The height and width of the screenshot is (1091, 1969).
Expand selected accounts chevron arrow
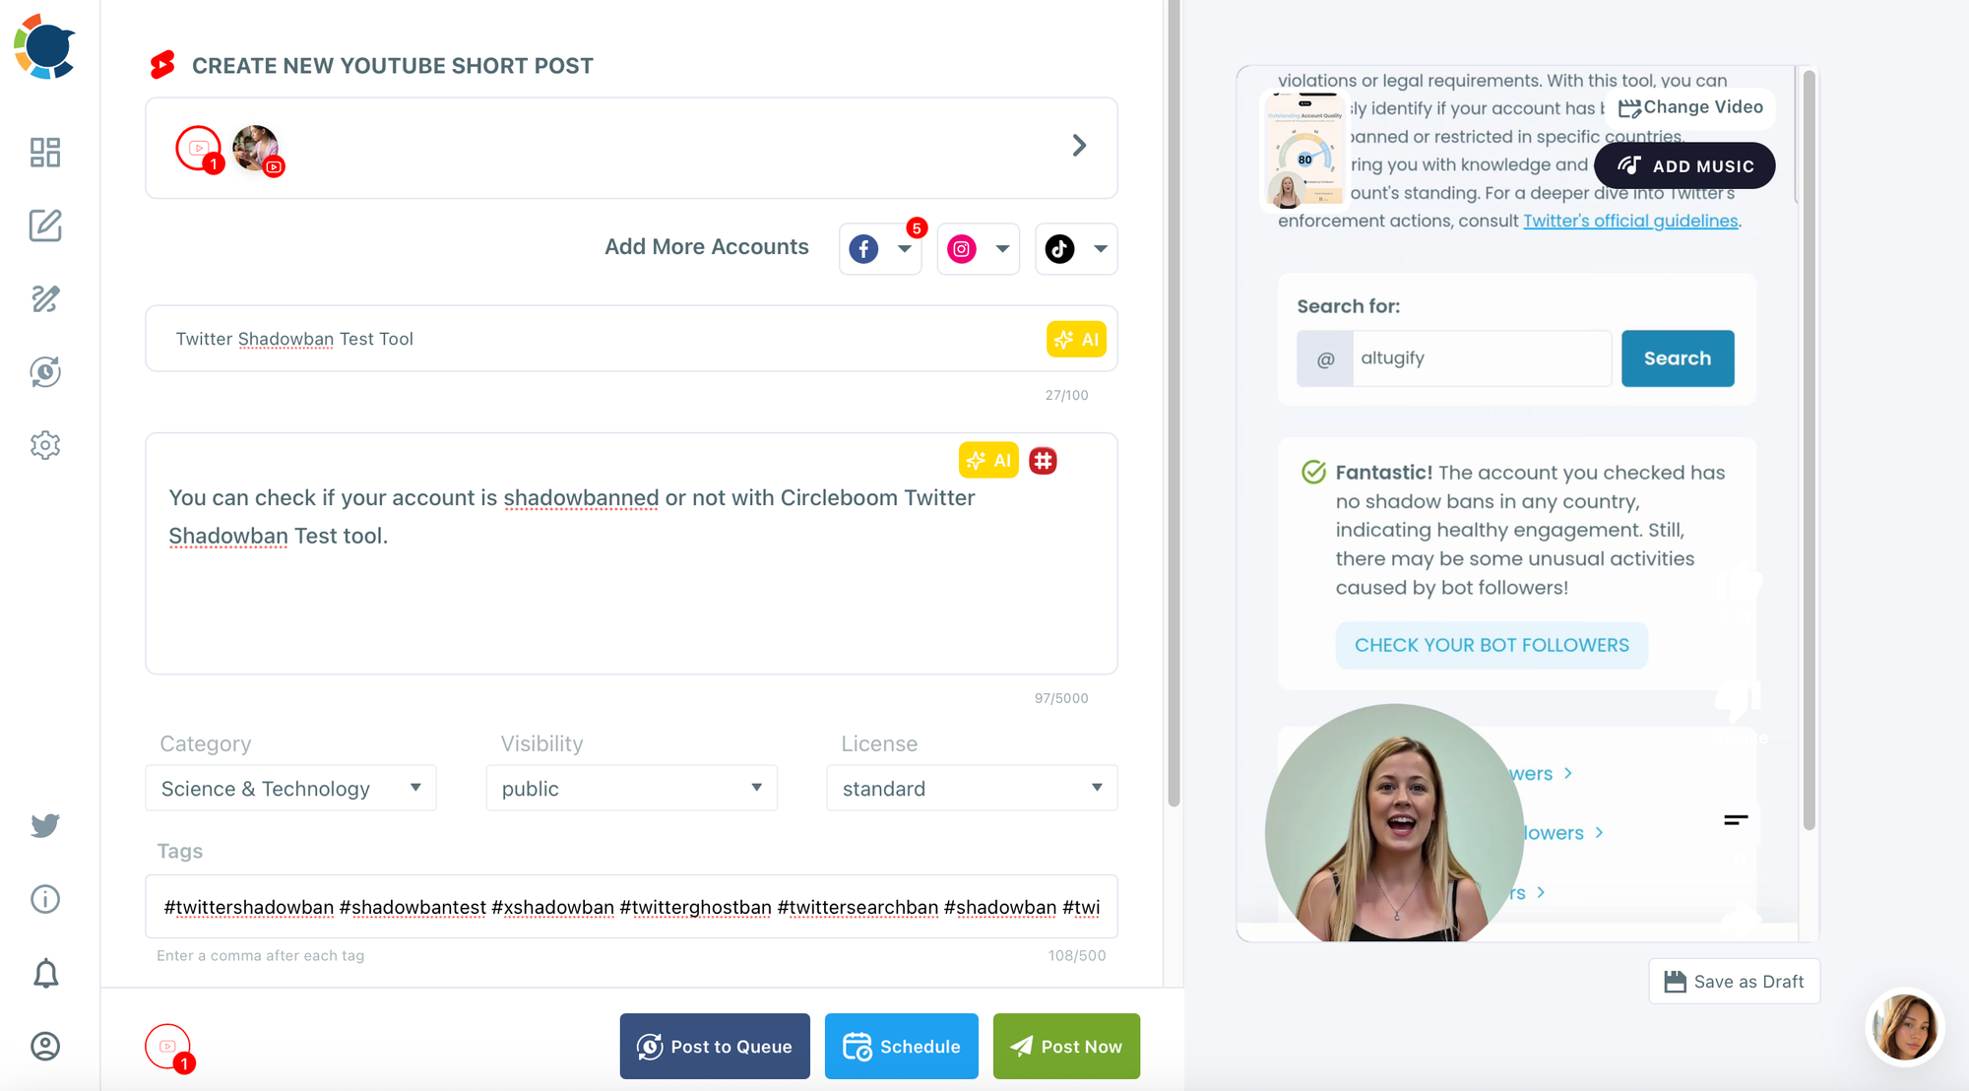click(x=1079, y=146)
